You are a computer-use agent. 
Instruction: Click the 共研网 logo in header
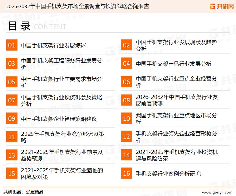coord(222,6)
